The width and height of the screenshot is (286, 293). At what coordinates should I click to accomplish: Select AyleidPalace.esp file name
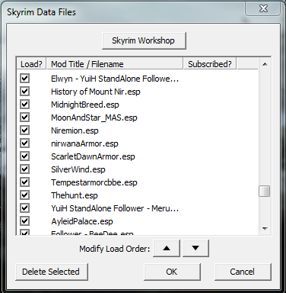click(x=82, y=221)
